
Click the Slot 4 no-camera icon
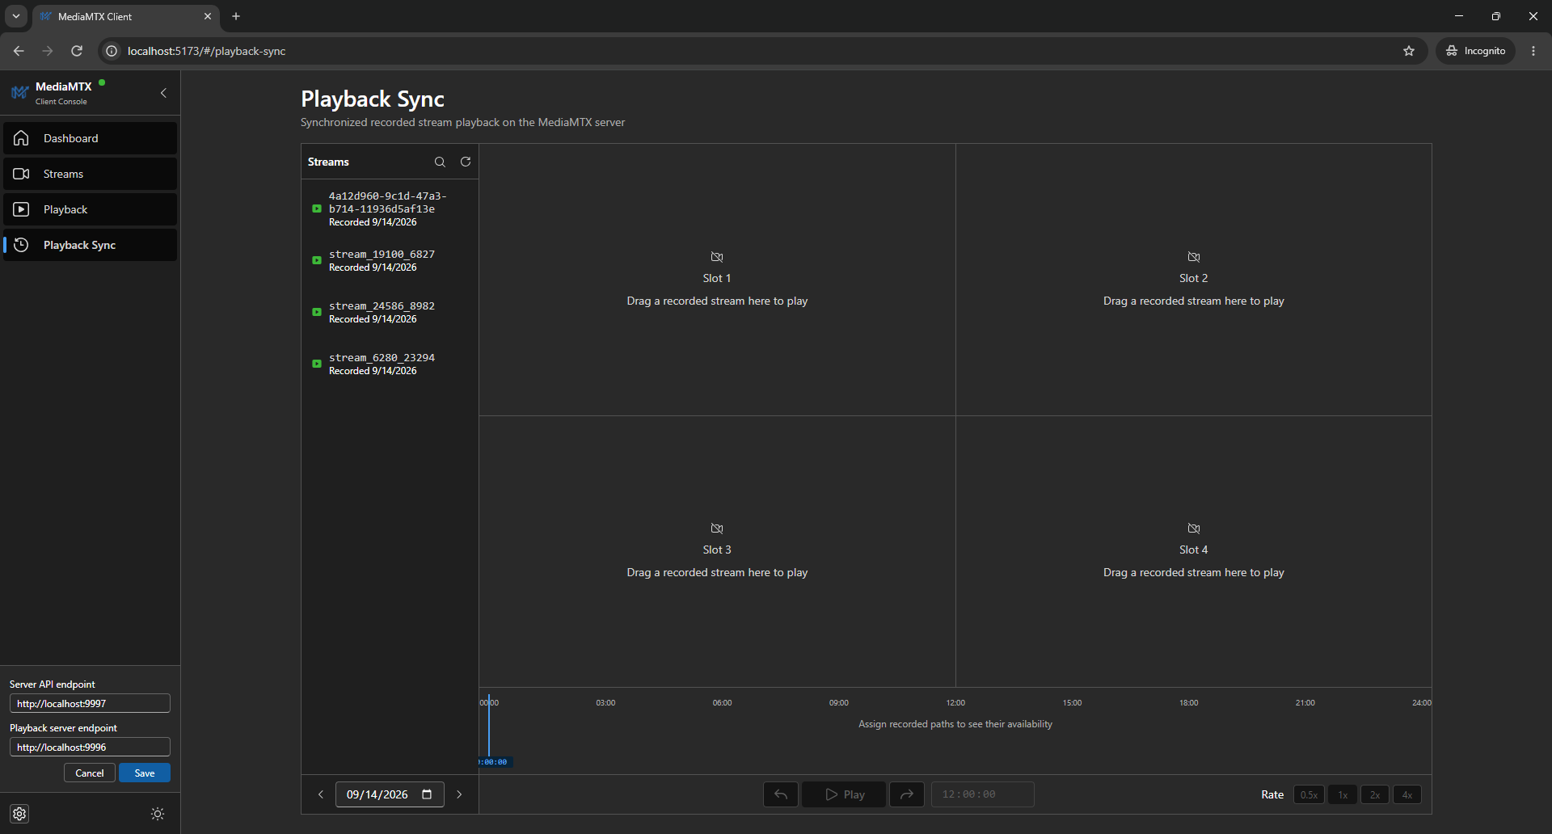[1194, 529]
